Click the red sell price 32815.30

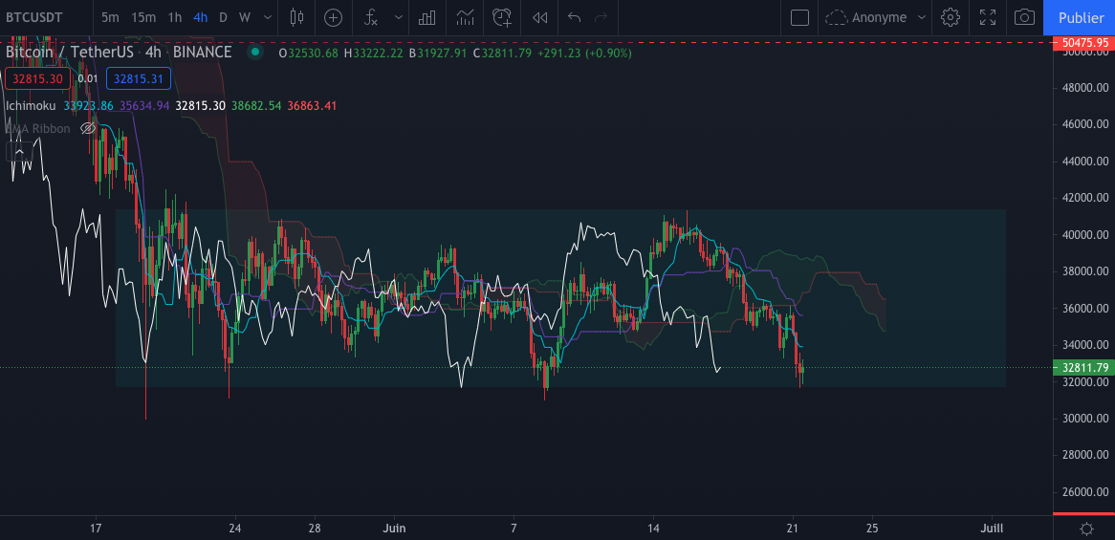(x=37, y=79)
